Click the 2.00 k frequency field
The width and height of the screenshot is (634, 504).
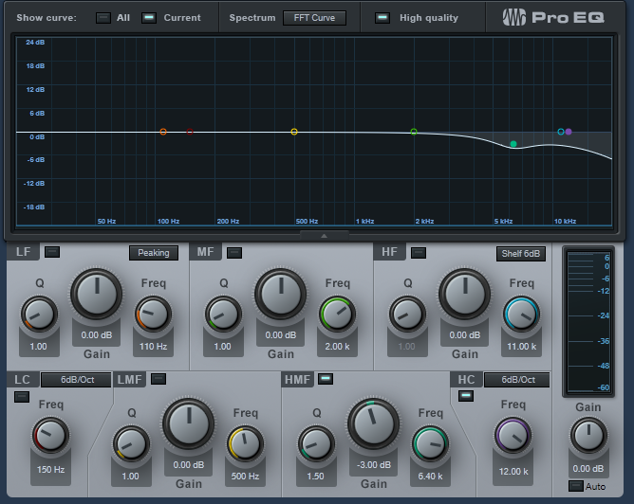pyautogui.click(x=337, y=347)
